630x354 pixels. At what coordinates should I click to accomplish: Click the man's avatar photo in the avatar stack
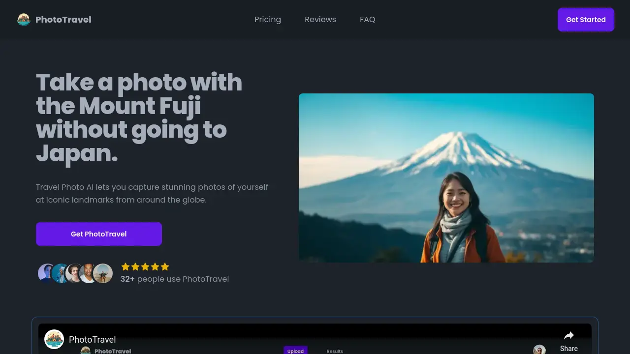tap(88, 273)
